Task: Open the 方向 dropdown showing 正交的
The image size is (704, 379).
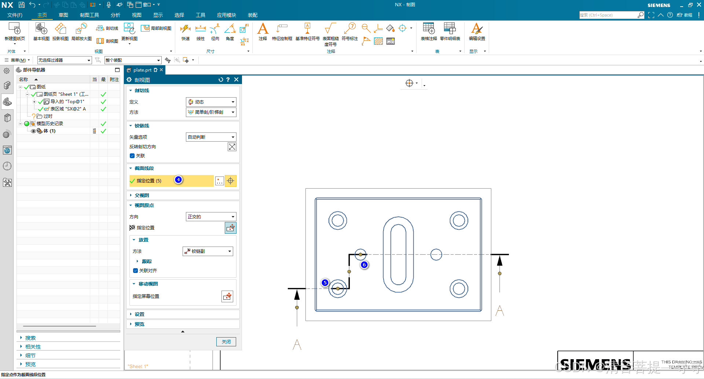Action: (211, 217)
